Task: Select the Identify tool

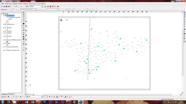Action: (24, 37)
